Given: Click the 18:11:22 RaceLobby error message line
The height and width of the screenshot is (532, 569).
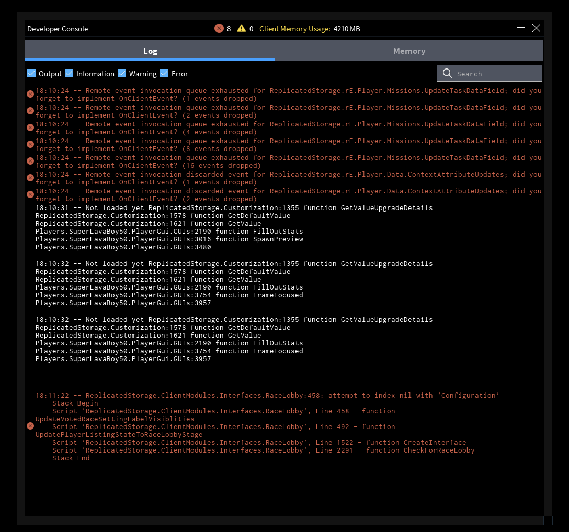Looking at the screenshot, I should click(267, 395).
